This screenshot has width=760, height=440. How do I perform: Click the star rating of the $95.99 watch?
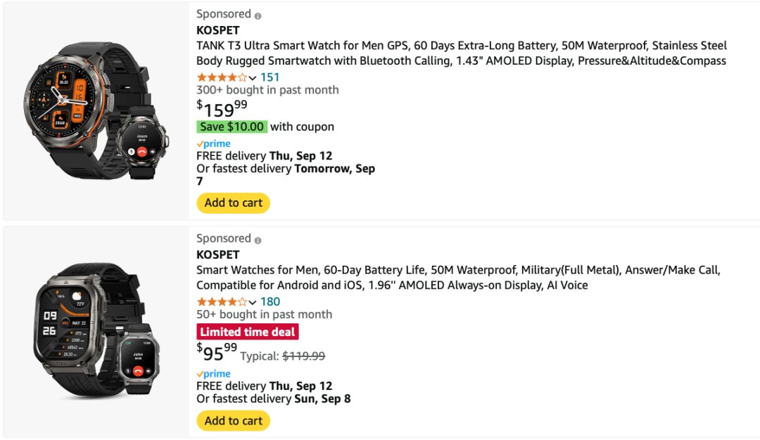pos(222,302)
